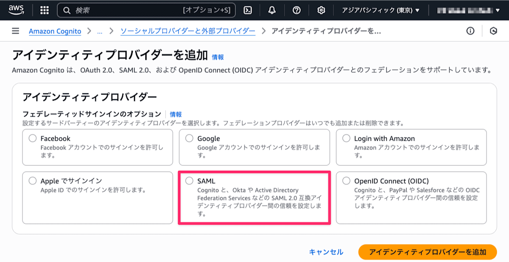Launch CloudShell from the top bar
The image size is (509, 262).
coord(248,10)
